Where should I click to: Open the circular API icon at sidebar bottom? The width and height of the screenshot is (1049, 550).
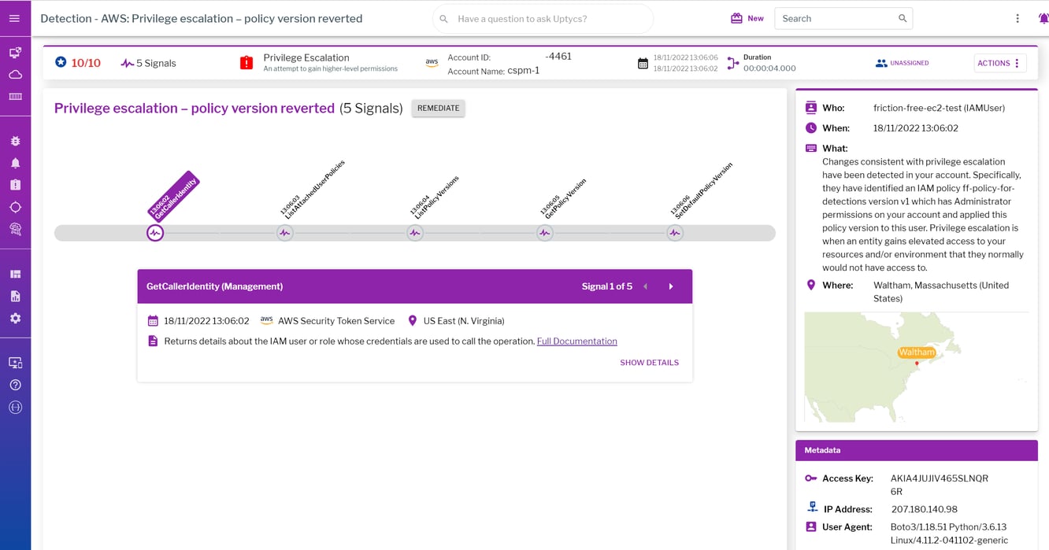pyautogui.click(x=15, y=407)
